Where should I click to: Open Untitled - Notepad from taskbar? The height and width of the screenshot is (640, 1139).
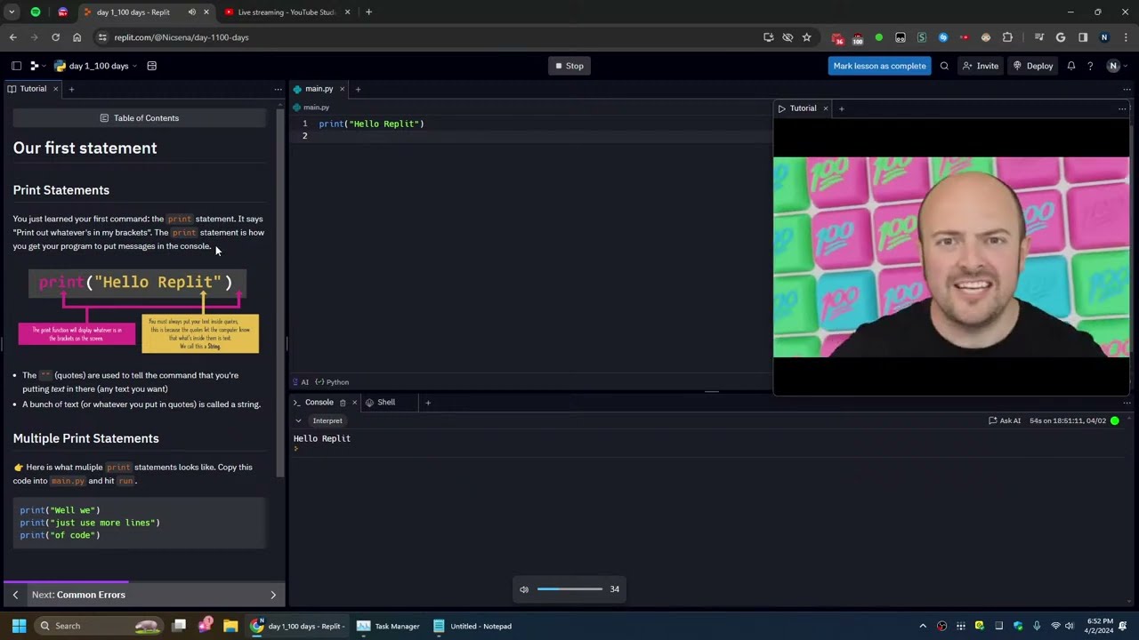pyautogui.click(x=473, y=626)
